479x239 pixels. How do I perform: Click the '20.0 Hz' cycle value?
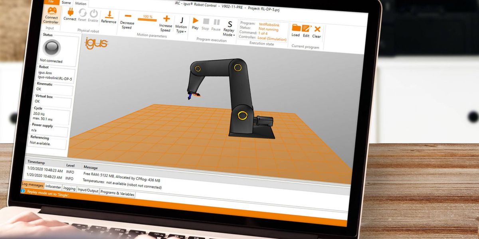tap(39, 114)
